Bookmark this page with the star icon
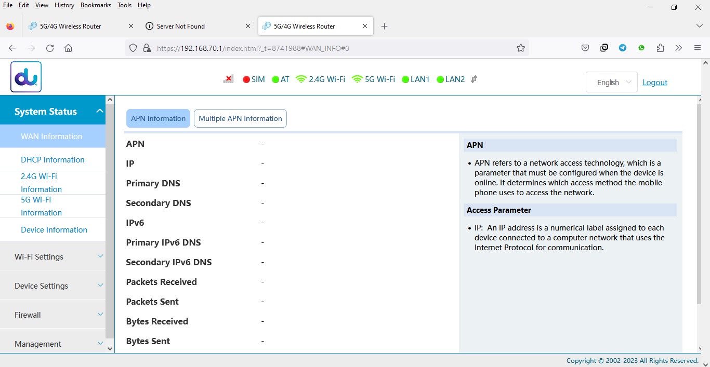Viewport: 710px width, 367px height. point(520,48)
